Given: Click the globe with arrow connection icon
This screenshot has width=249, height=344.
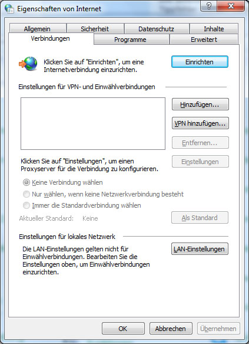Looking at the screenshot, I should click(x=28, y=64).
